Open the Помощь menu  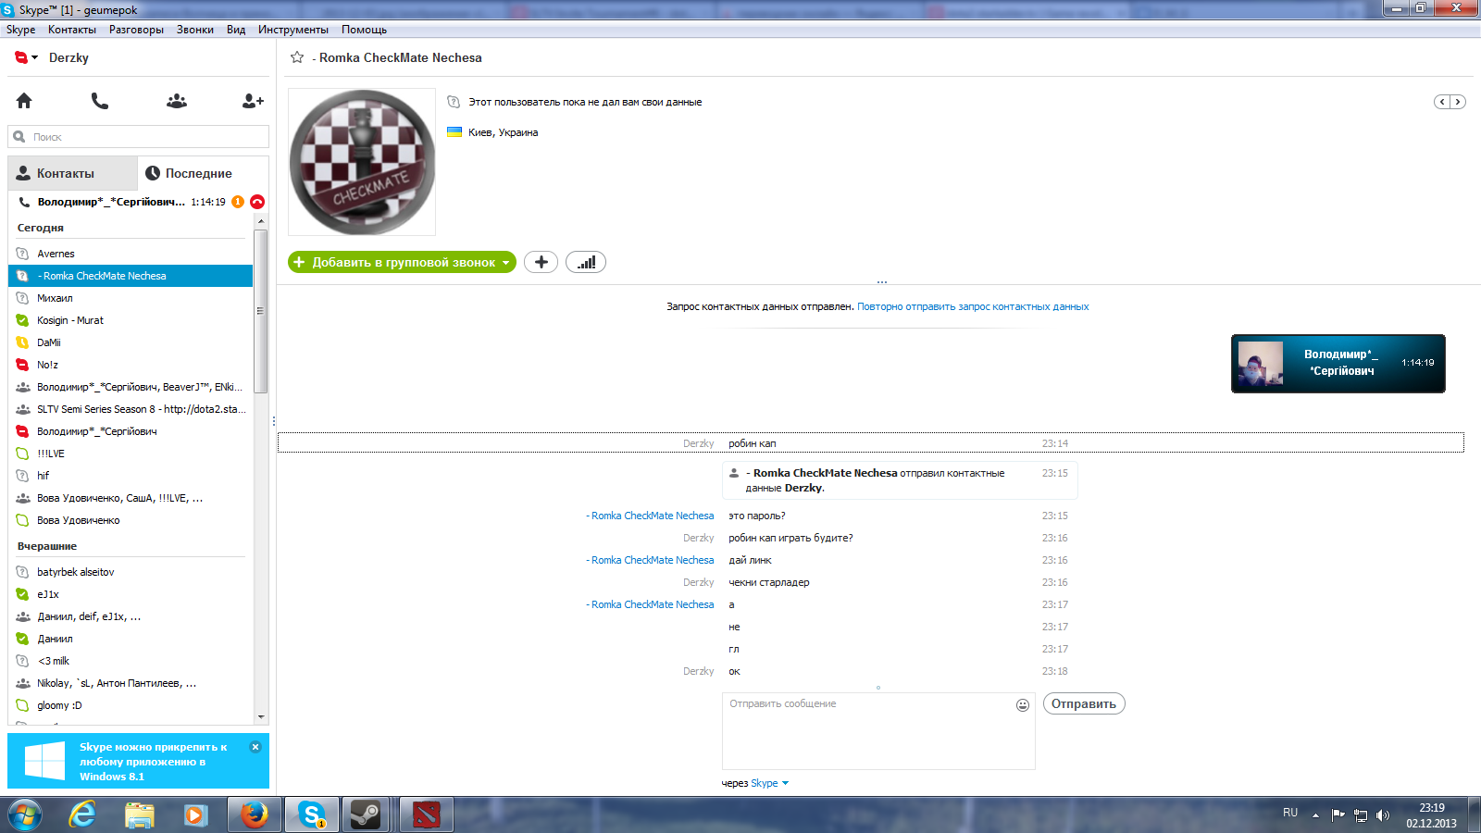point(364,30)
